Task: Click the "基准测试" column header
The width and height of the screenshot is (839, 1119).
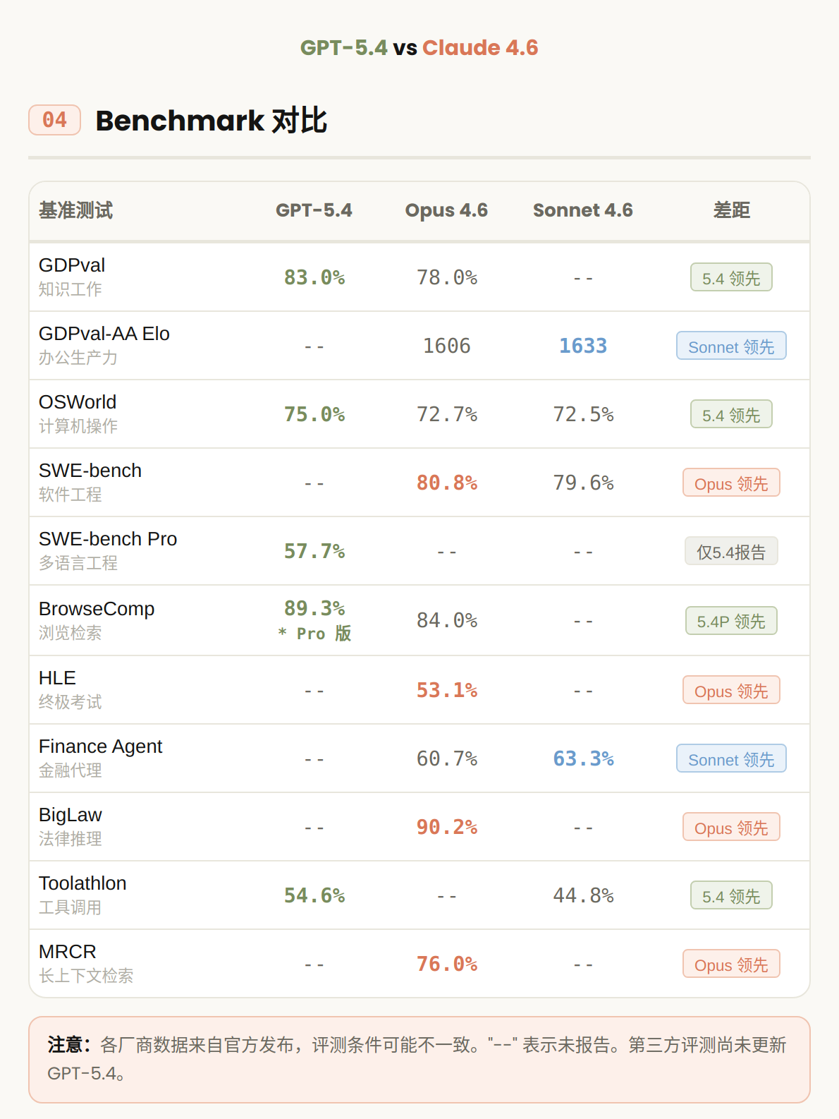Action: pos(75,210)
